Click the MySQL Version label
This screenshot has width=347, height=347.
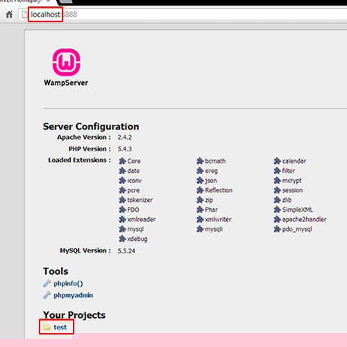coord(85,251)
